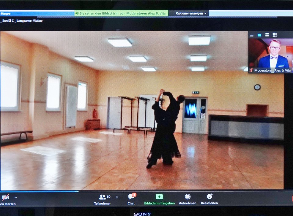Screen dimensions: 293x216
Task: Click the shared dance video area
Action: 142,110
